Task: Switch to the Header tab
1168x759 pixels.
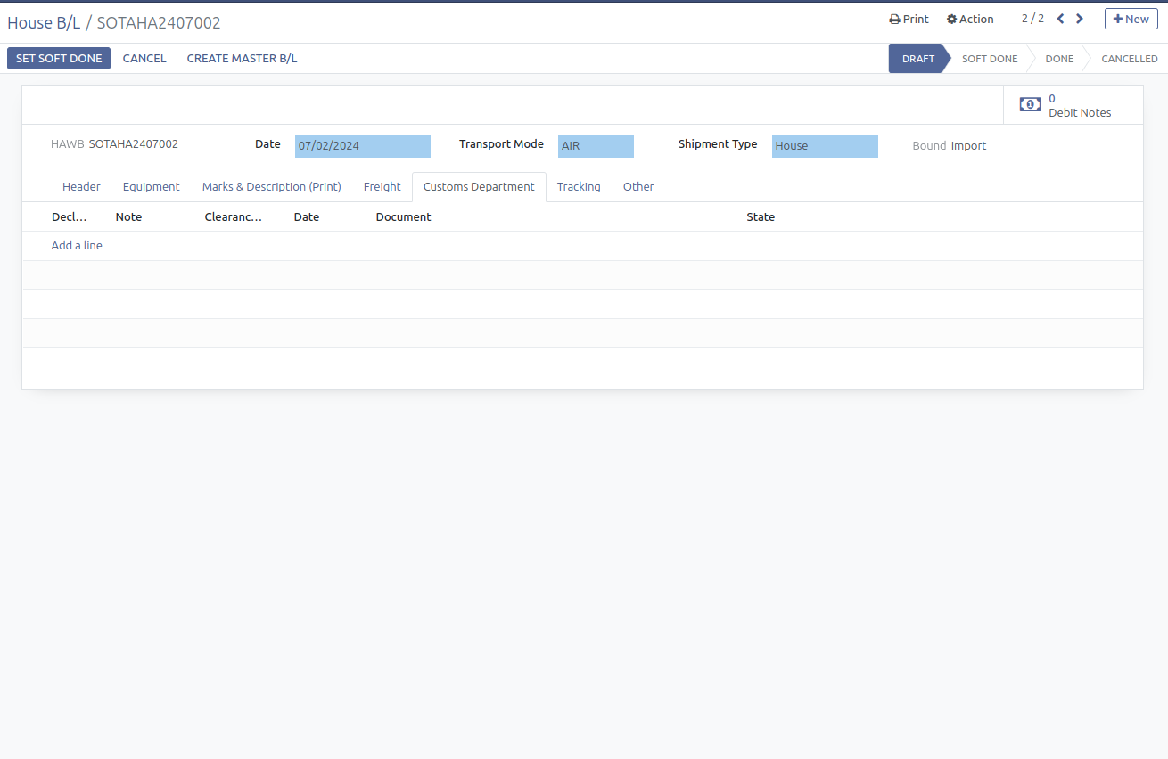Action: point(81,187)
